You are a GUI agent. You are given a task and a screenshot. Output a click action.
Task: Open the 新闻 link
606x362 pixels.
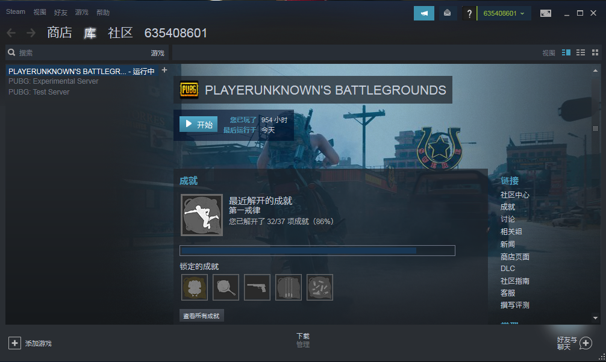coord(508,244)
